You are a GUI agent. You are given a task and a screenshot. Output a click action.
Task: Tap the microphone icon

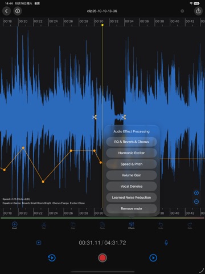tap(166, 243)
